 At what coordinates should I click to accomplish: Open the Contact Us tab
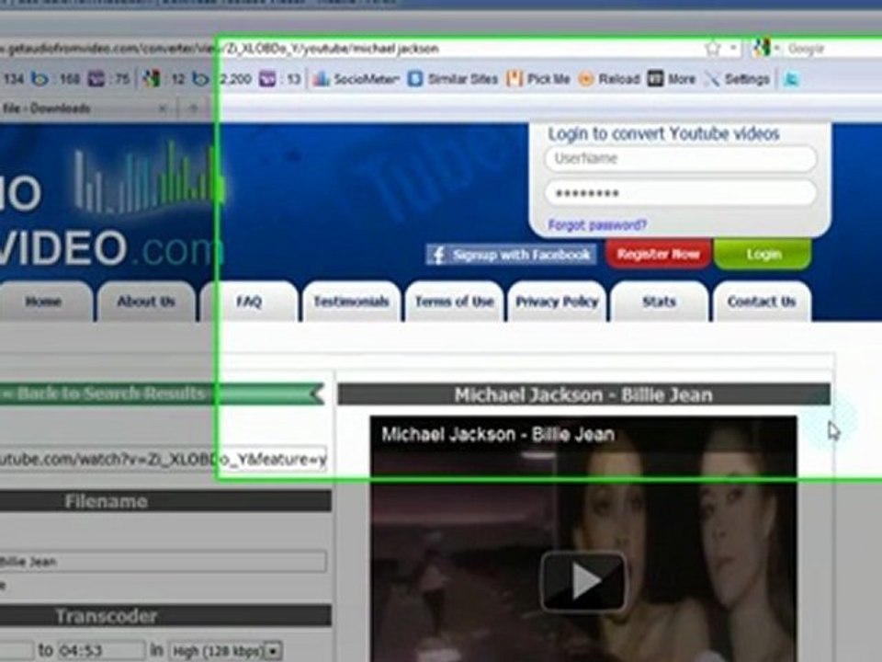coord(762,302)
